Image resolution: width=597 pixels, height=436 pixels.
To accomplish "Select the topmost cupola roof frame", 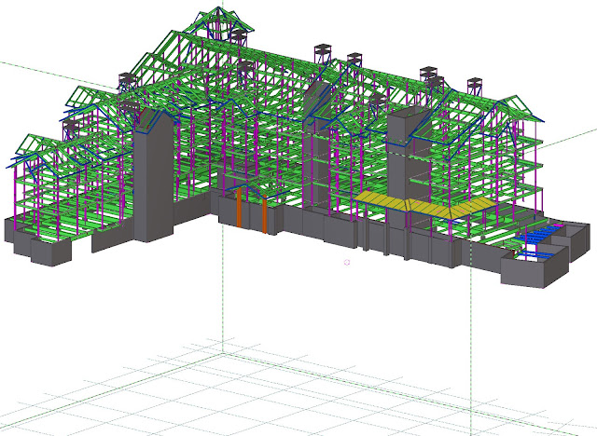I will [219, 22].
